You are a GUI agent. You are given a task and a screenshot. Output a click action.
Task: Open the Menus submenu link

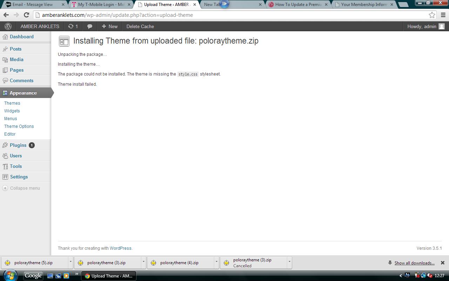[11, 118]
